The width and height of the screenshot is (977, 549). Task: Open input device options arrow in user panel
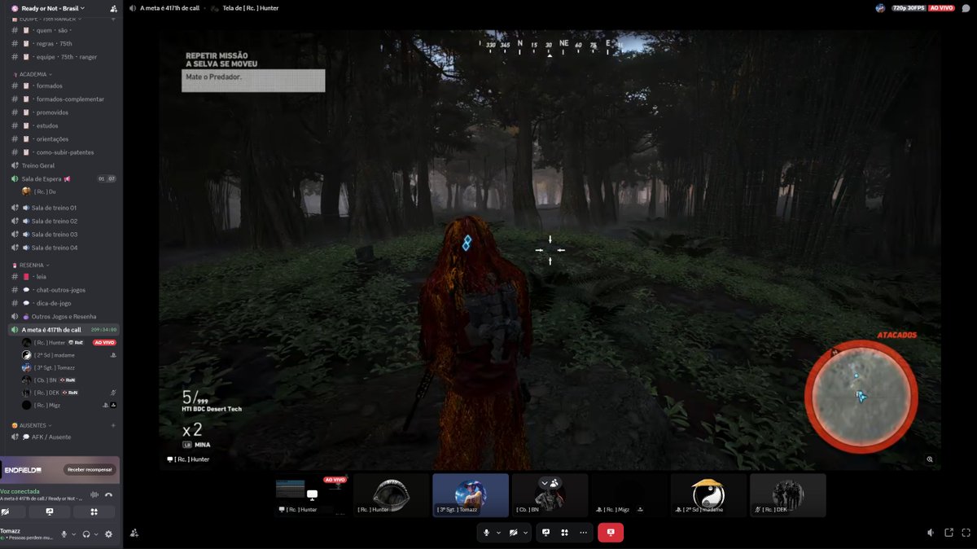click(74, 534)
